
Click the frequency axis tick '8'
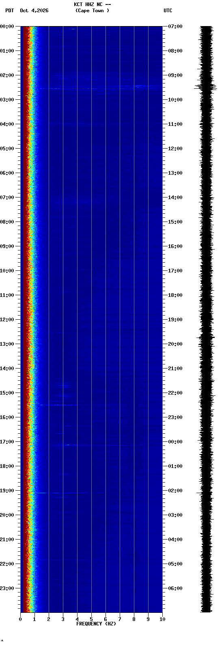coord(134,619)
